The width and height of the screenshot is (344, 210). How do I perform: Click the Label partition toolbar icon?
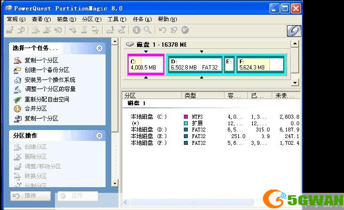tap(73, 30)
